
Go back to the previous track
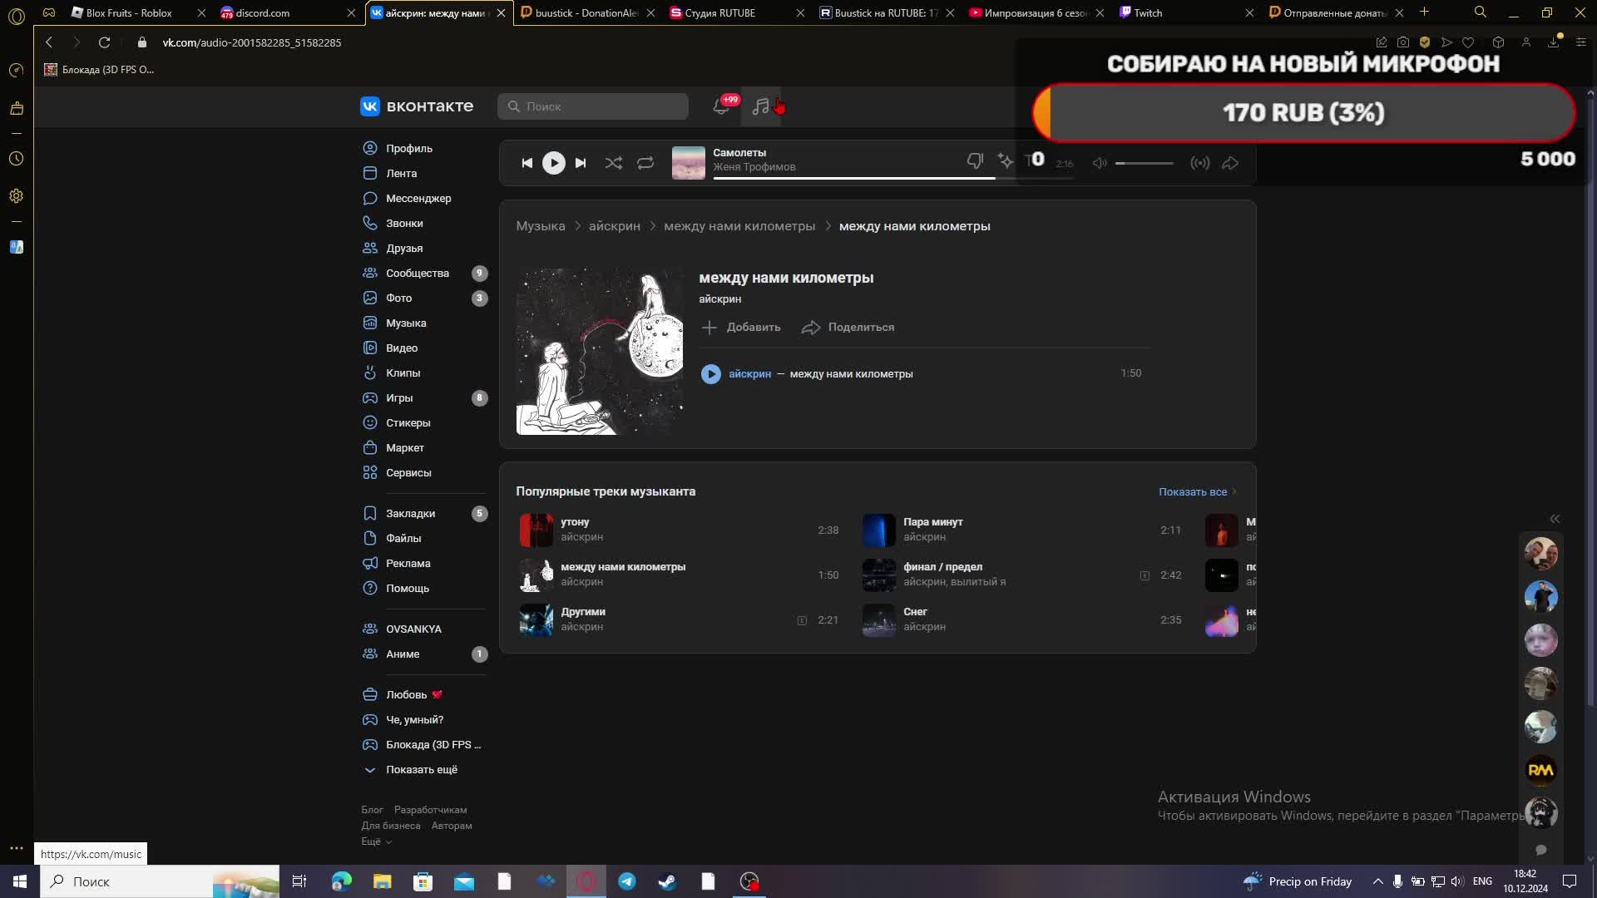point(527,163)
